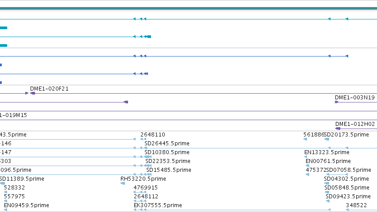Click the EN13323.5prime EST label

(327, 152)
